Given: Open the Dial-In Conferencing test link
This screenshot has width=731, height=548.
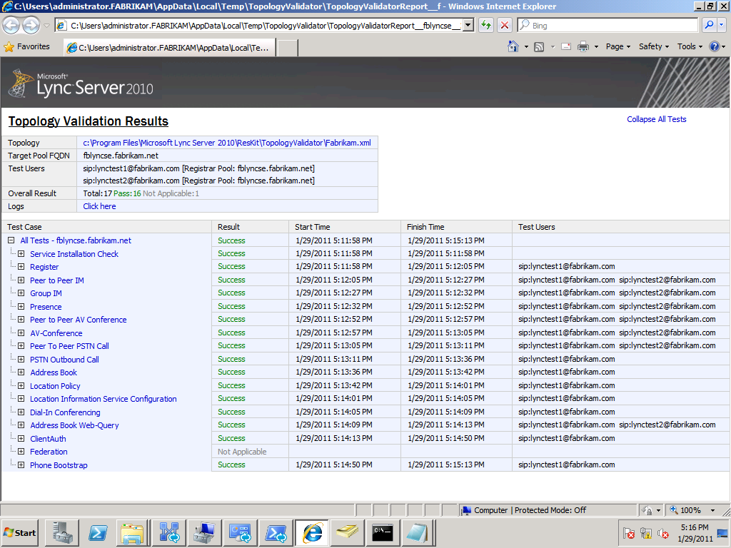Looking at the screenshot, I should coord(65,412).
